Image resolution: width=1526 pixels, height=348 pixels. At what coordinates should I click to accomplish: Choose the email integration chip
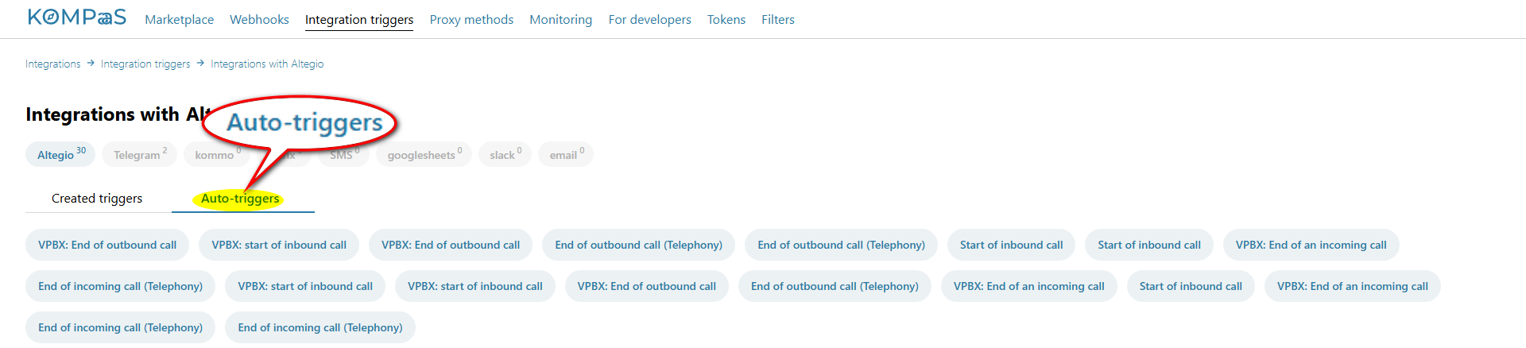tap(566, 154)
